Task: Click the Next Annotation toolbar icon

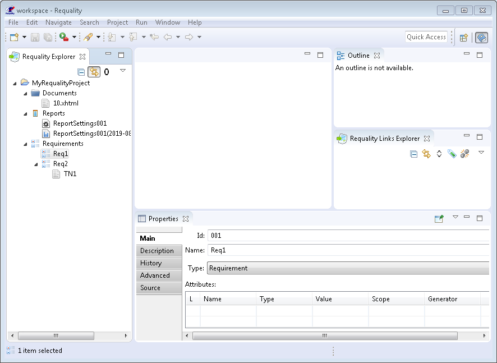Action: tap(112, 37)
